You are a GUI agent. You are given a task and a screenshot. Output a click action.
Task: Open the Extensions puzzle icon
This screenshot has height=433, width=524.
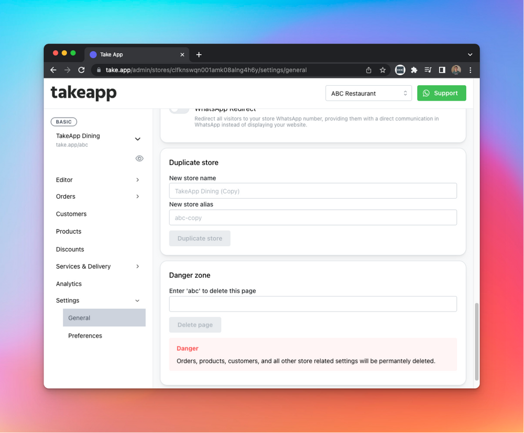[414, 70]
